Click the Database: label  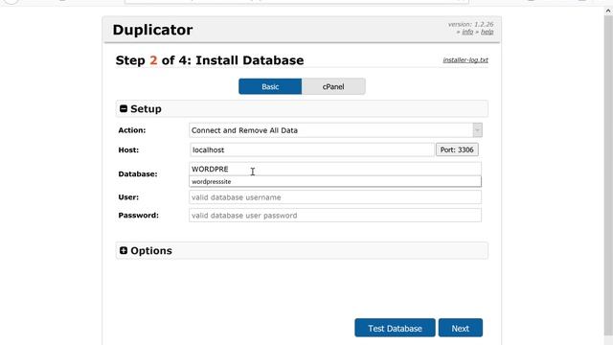click(138, 173)
